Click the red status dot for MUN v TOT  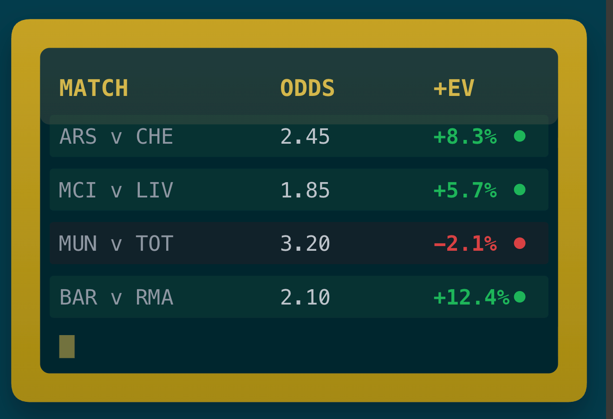(520, 243)
